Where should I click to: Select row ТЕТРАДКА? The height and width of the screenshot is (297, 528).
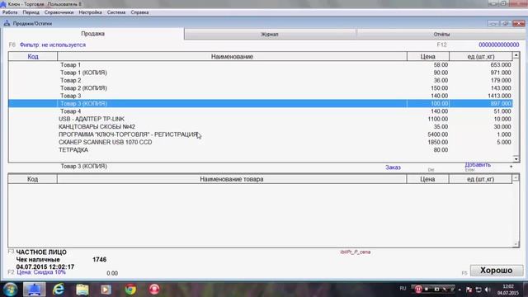[x=261, y=150]
